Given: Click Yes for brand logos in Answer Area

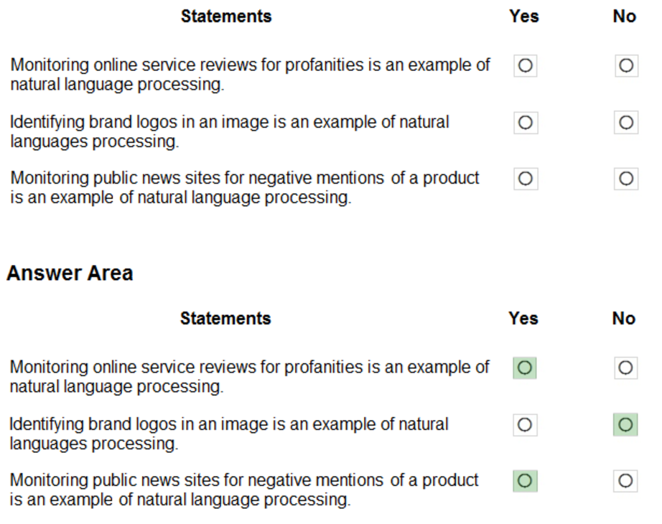Looking at the screenshot, I should (524, 425).
